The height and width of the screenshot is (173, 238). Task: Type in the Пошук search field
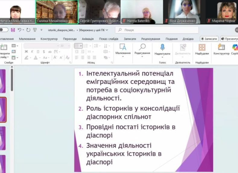[x=157, y=30]
